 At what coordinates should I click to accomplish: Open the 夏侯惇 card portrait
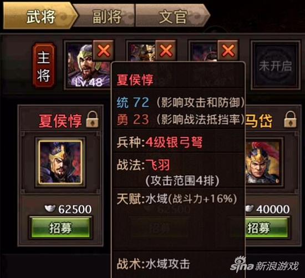tap(60, 163)
